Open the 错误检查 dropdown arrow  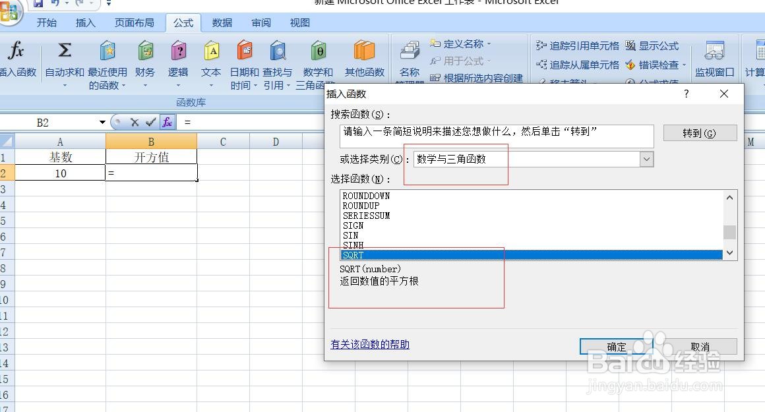(683, 65)
